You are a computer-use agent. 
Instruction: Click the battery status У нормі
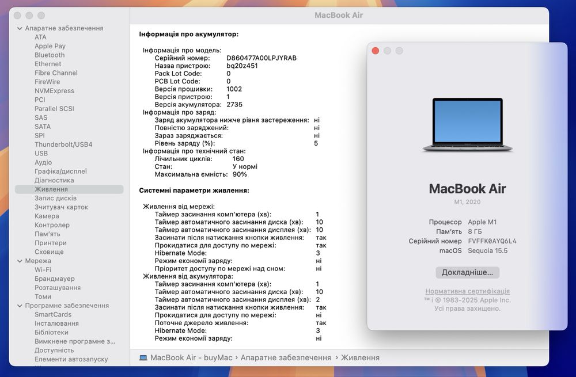(x=245, y=167)
